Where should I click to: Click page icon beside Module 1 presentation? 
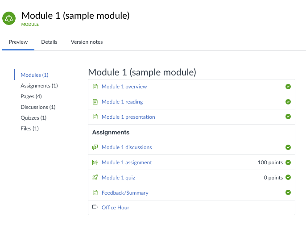(95, 117)
